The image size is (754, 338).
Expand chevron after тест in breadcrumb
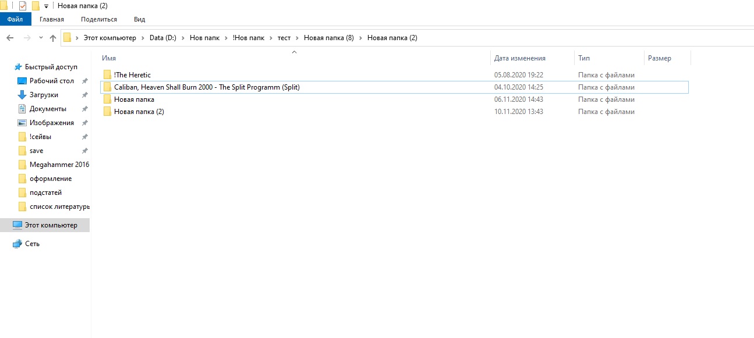pos(297,38)
